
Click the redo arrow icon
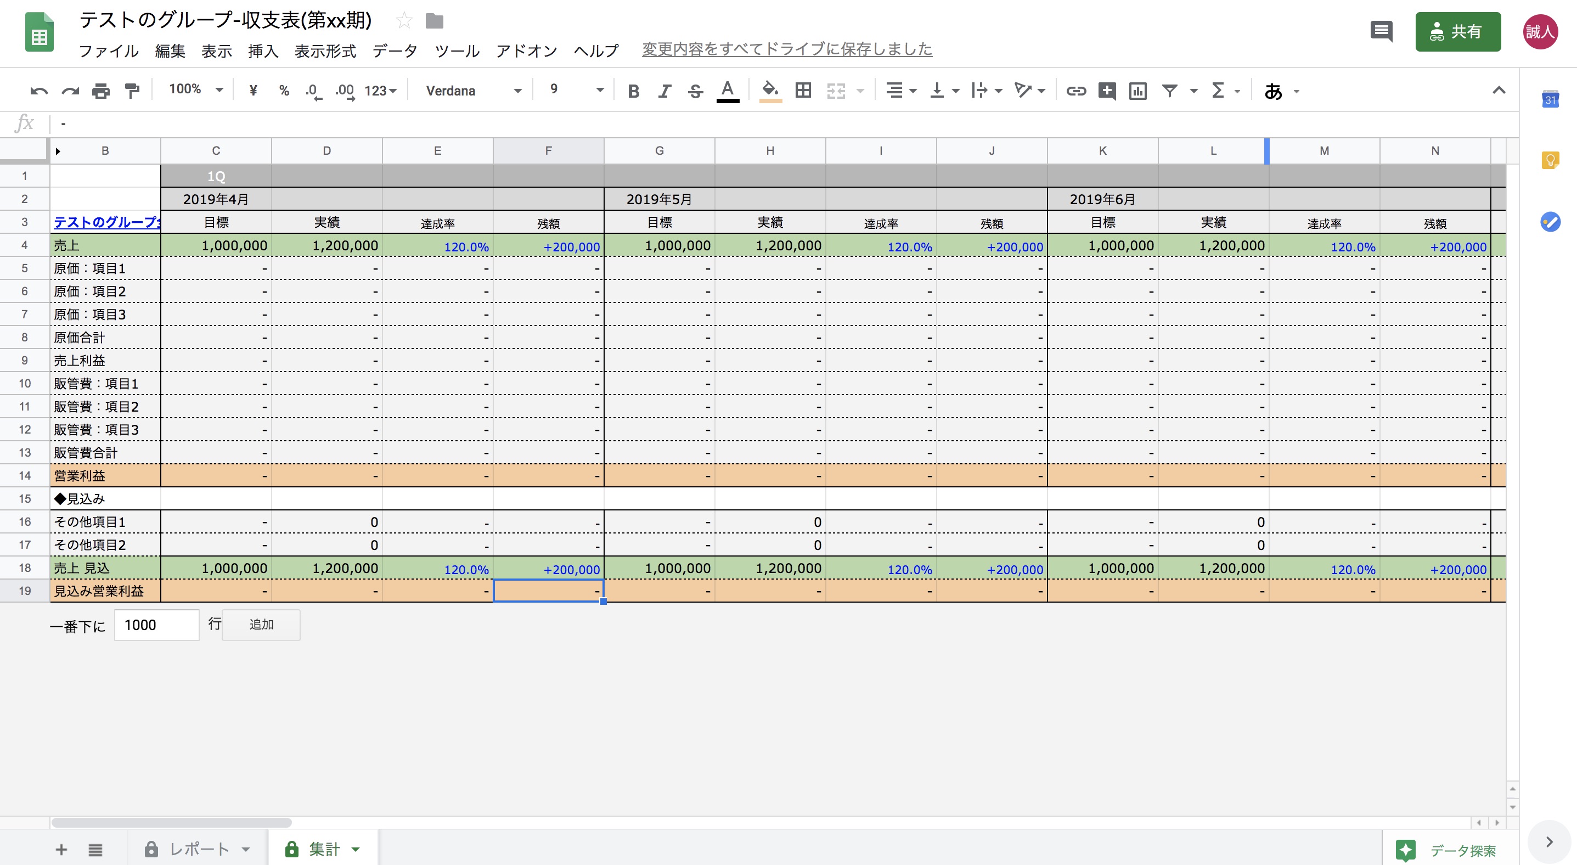pyautogui.click(x=70, y=91)
